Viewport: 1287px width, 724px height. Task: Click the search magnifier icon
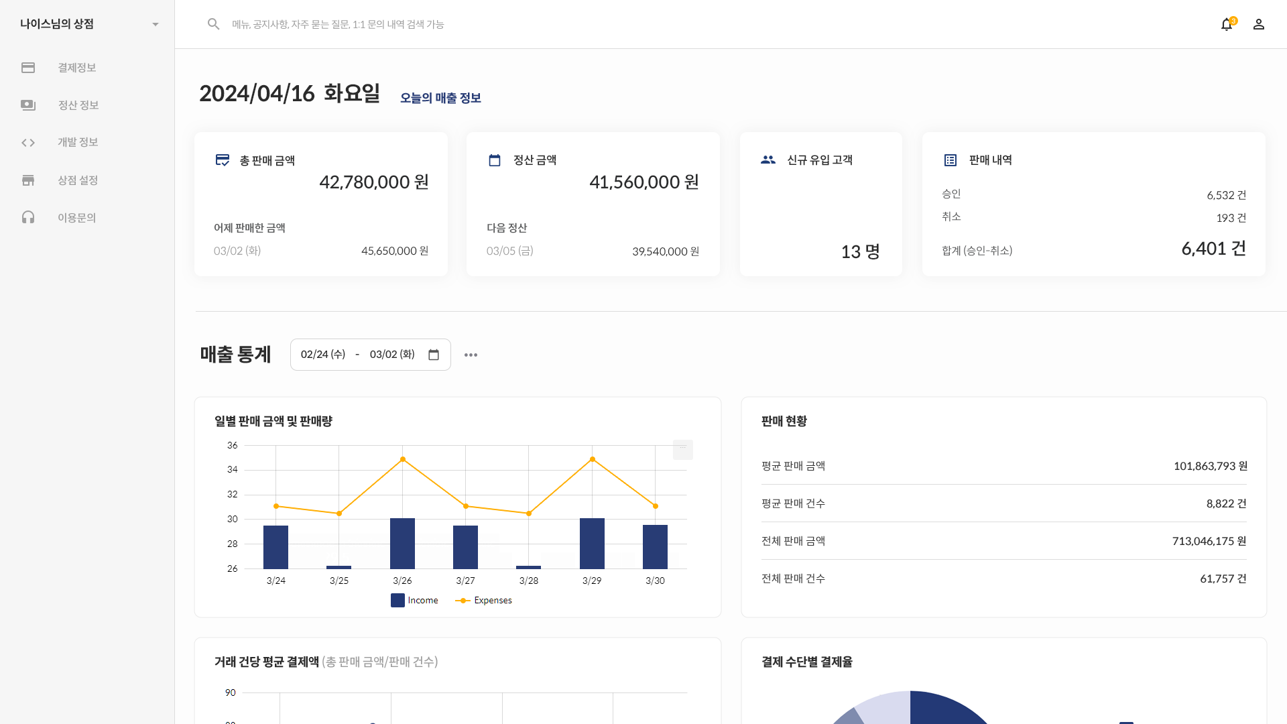[213, 24]
